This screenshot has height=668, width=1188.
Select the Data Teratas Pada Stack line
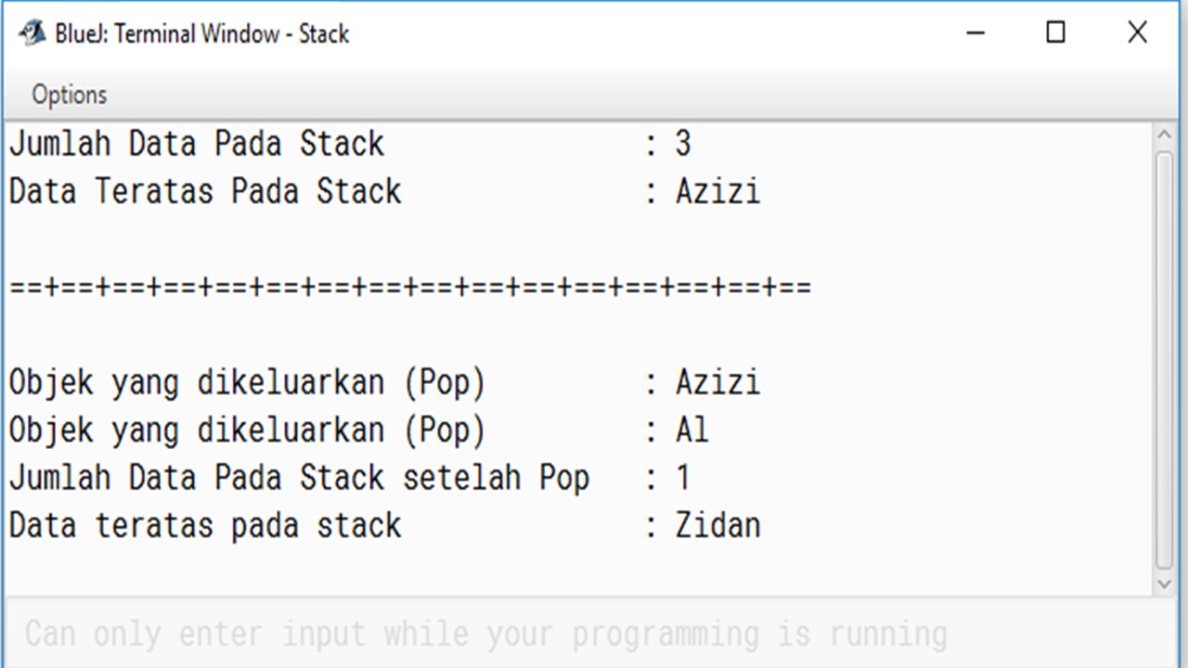pos(204,191)
